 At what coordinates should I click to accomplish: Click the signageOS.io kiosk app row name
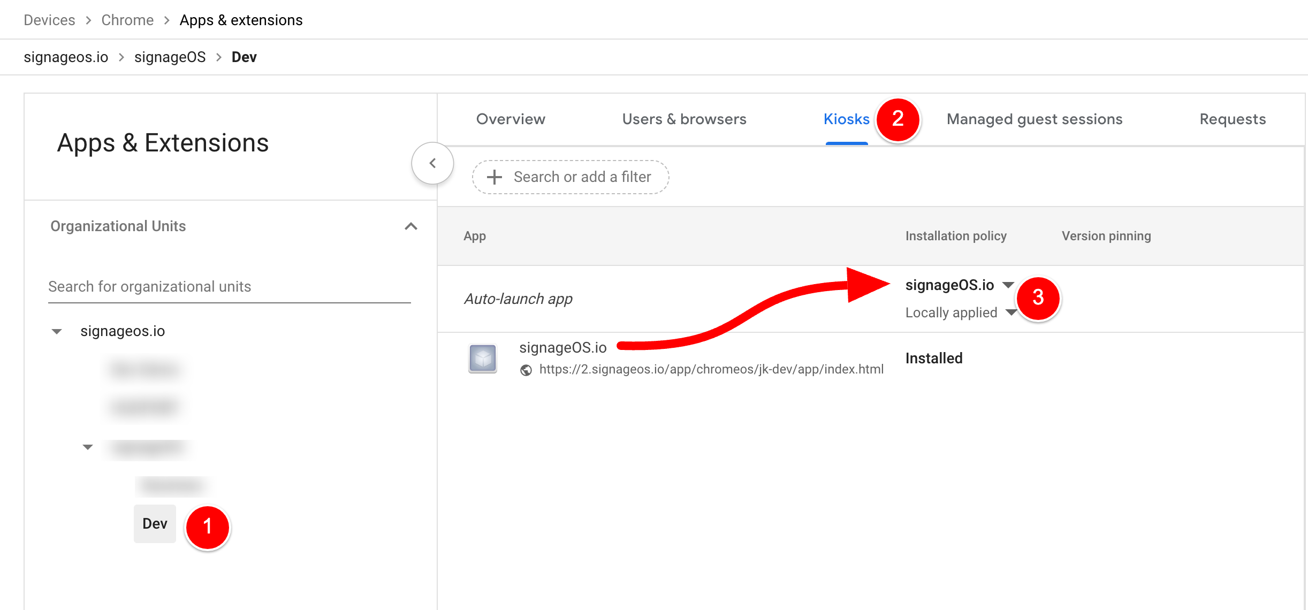click(562, 348)
